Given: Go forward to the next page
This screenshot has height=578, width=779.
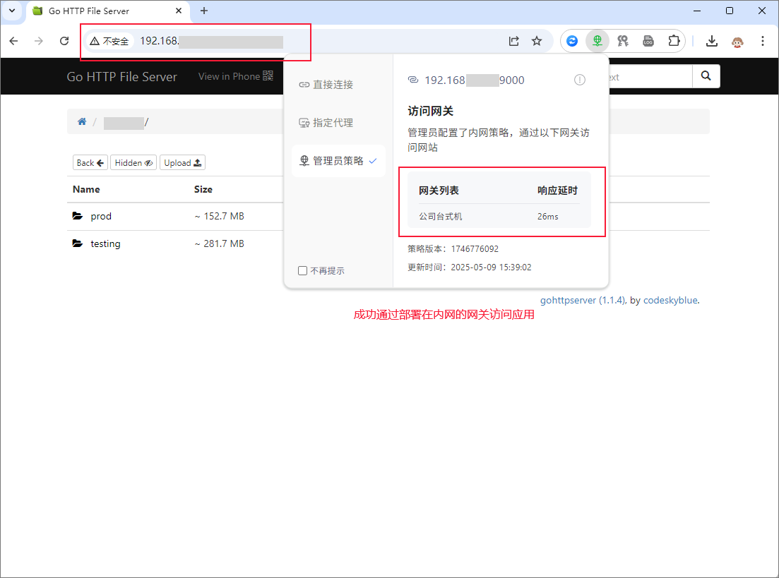Looking at the screenshot, I should pos(39,41).
